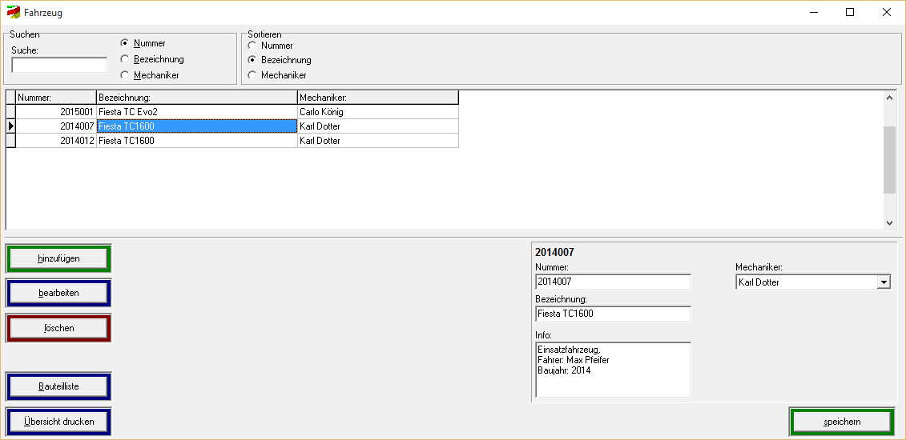Click the Nummer field containing 2014007

click(613, 282)
